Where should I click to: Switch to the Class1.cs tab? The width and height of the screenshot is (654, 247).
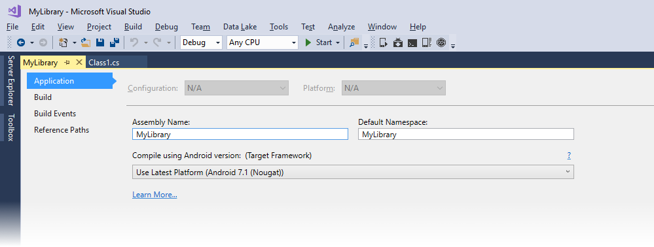(x=104, y=63)
